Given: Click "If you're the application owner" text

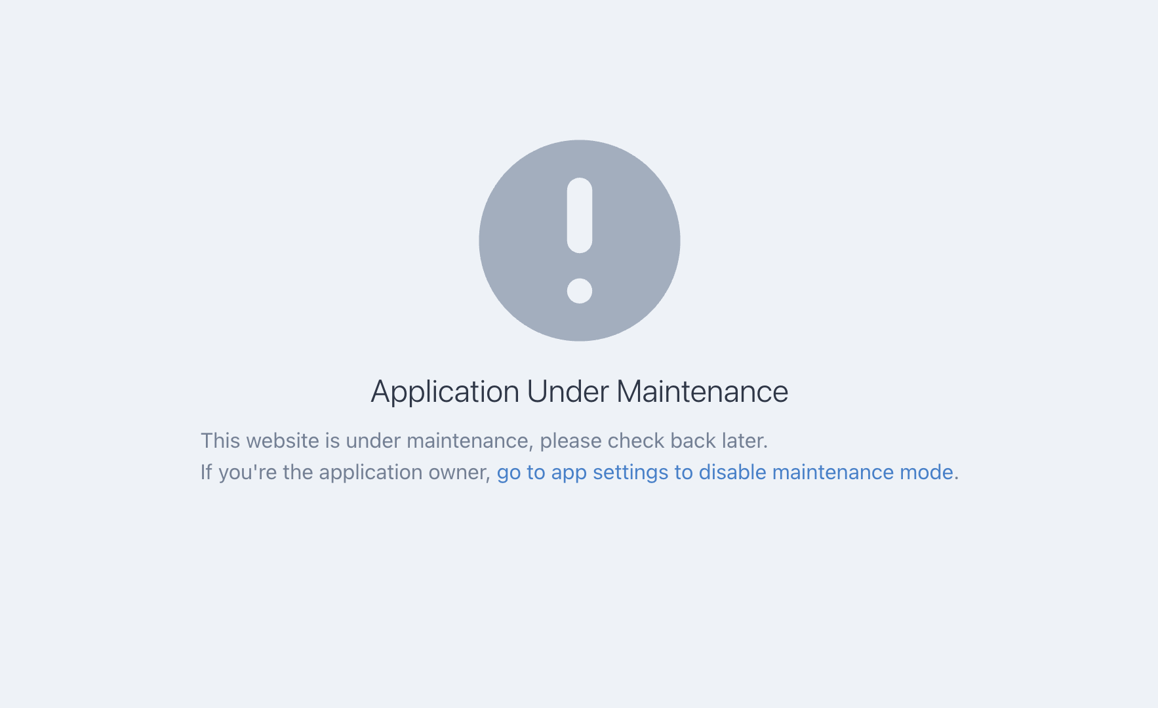Looking at the screenshot, I should tap(343, 473).
